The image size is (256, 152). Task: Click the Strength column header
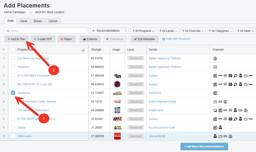click(96, 49)
